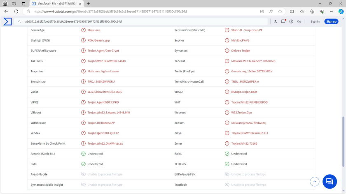This screenshot has width=346, height=194.
Task: Open the split screen icon
Action: [x=292, y=12]
